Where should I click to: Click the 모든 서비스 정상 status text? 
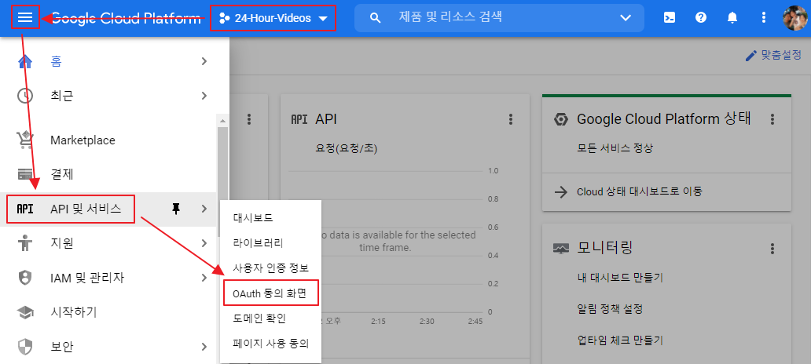coord(615,148)
